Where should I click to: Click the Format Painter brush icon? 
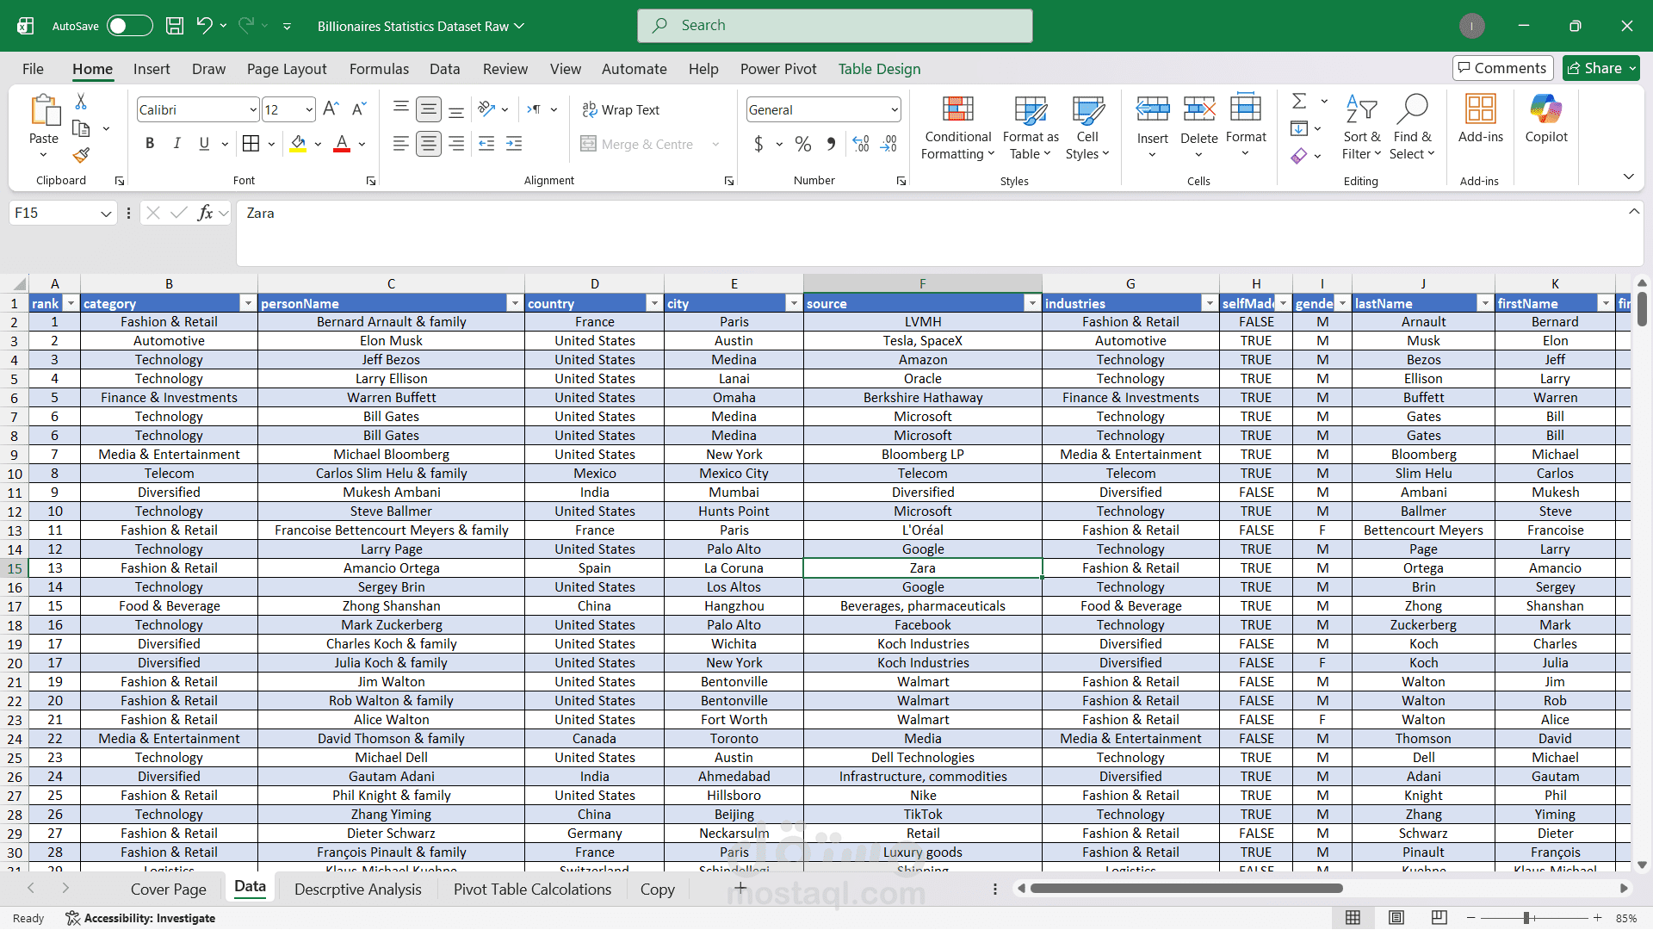pyautogui.click(x=81, y=156)
